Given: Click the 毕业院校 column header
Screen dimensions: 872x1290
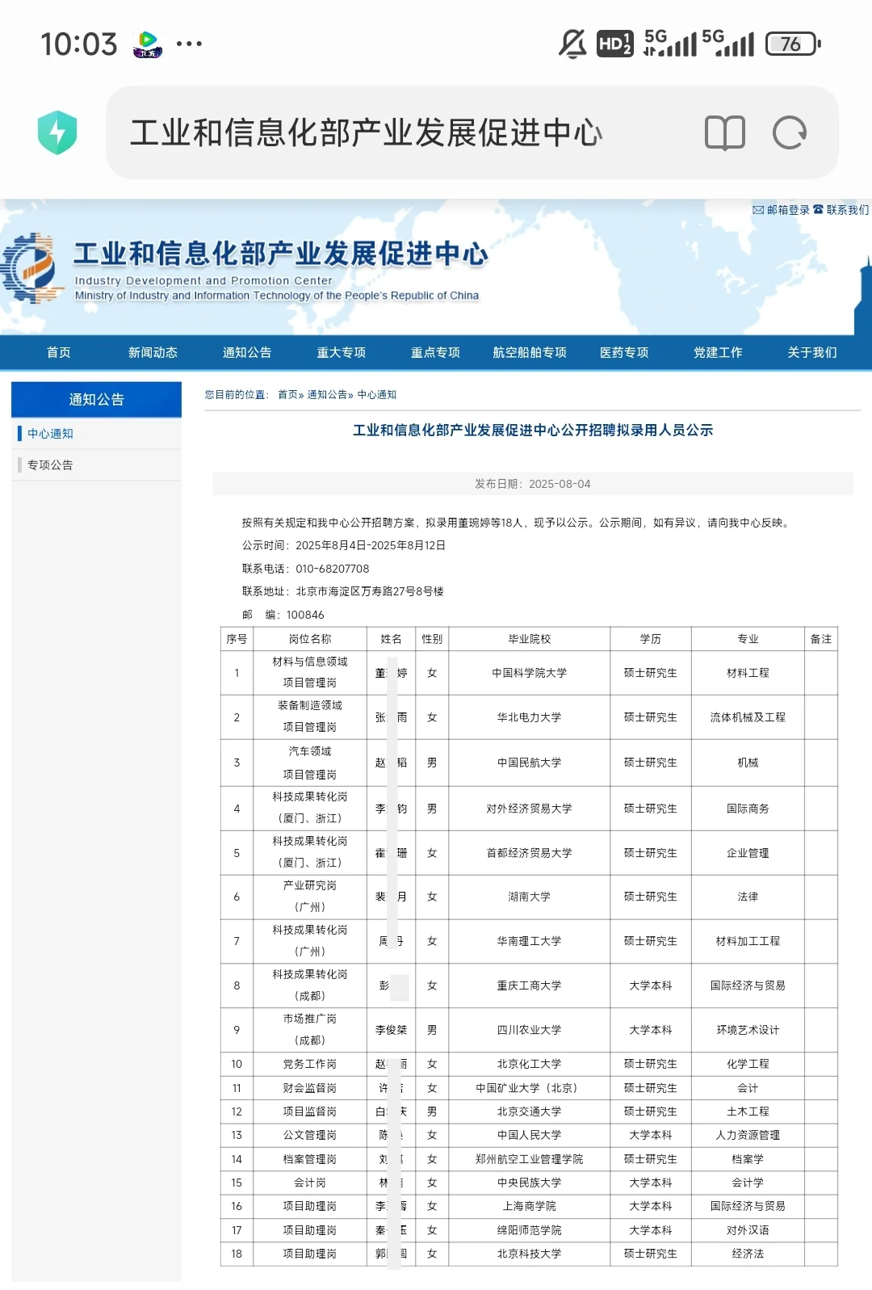Looking at the screenshot, I should pyautogui.click(x=530, y=639).
